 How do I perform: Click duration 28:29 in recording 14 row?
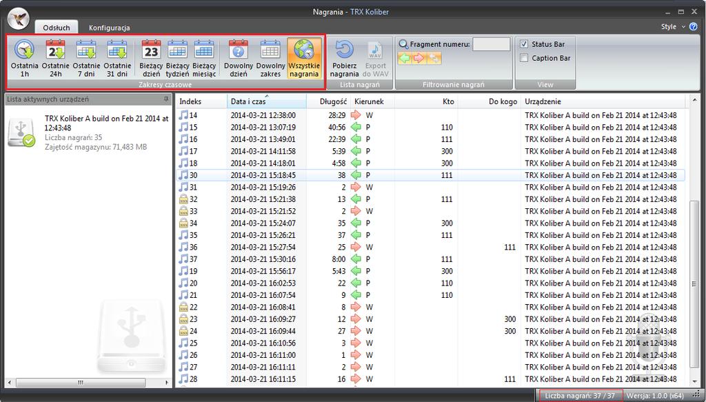click(x=336, y=114)
